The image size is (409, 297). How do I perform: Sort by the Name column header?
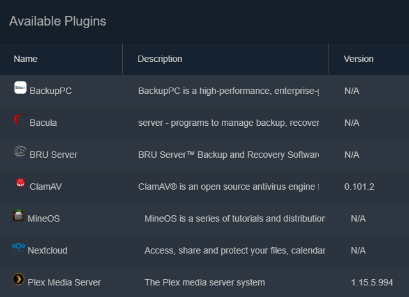(26, 59)
